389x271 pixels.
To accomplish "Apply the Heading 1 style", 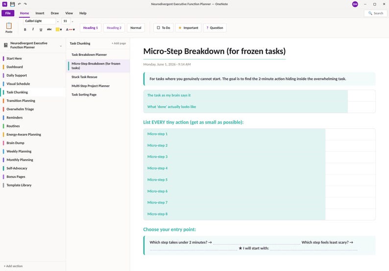I will coord(91,28).
